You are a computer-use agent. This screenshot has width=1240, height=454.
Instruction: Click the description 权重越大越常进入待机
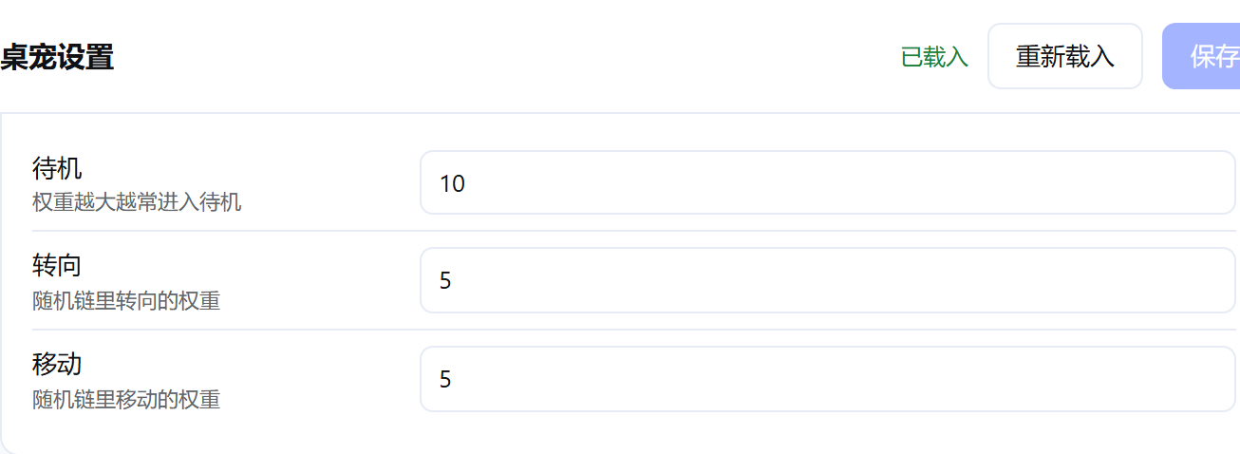pos(137,202)
